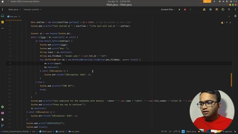
Task: Expand the Main.java project dropdown
Action: coord(15,10)
